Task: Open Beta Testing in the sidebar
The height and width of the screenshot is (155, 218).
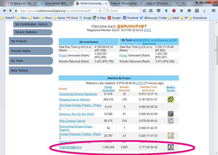Action: click(31, 70)
